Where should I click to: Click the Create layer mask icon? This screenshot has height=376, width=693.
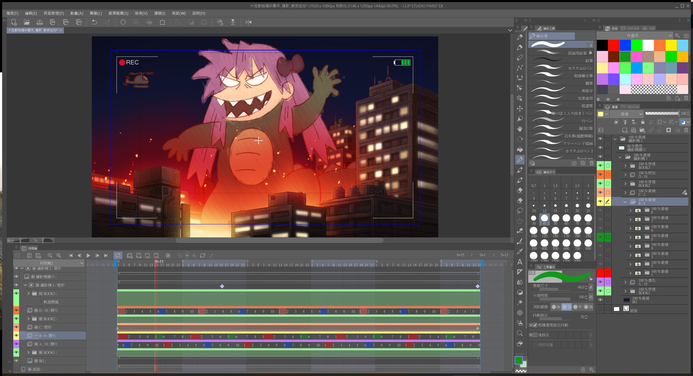669,130
